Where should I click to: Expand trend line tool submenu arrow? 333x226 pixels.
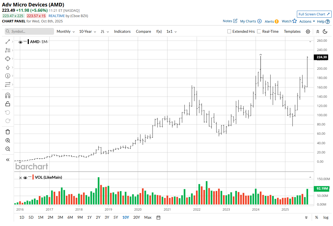point(13,42)
